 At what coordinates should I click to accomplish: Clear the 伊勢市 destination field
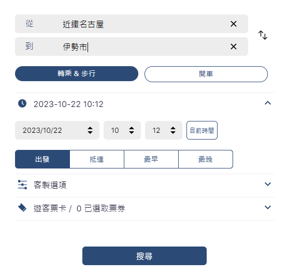234,47
